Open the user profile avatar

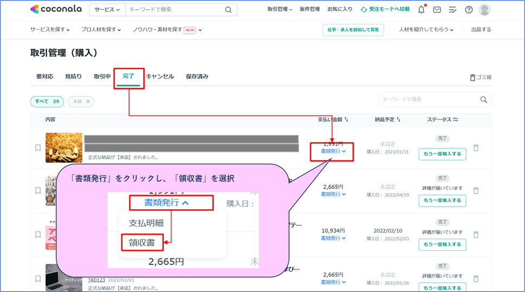[x=484, y=10]
